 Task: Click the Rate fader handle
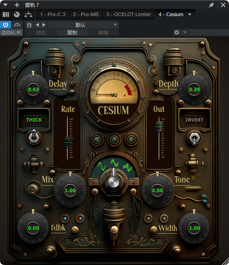[67, 143]
